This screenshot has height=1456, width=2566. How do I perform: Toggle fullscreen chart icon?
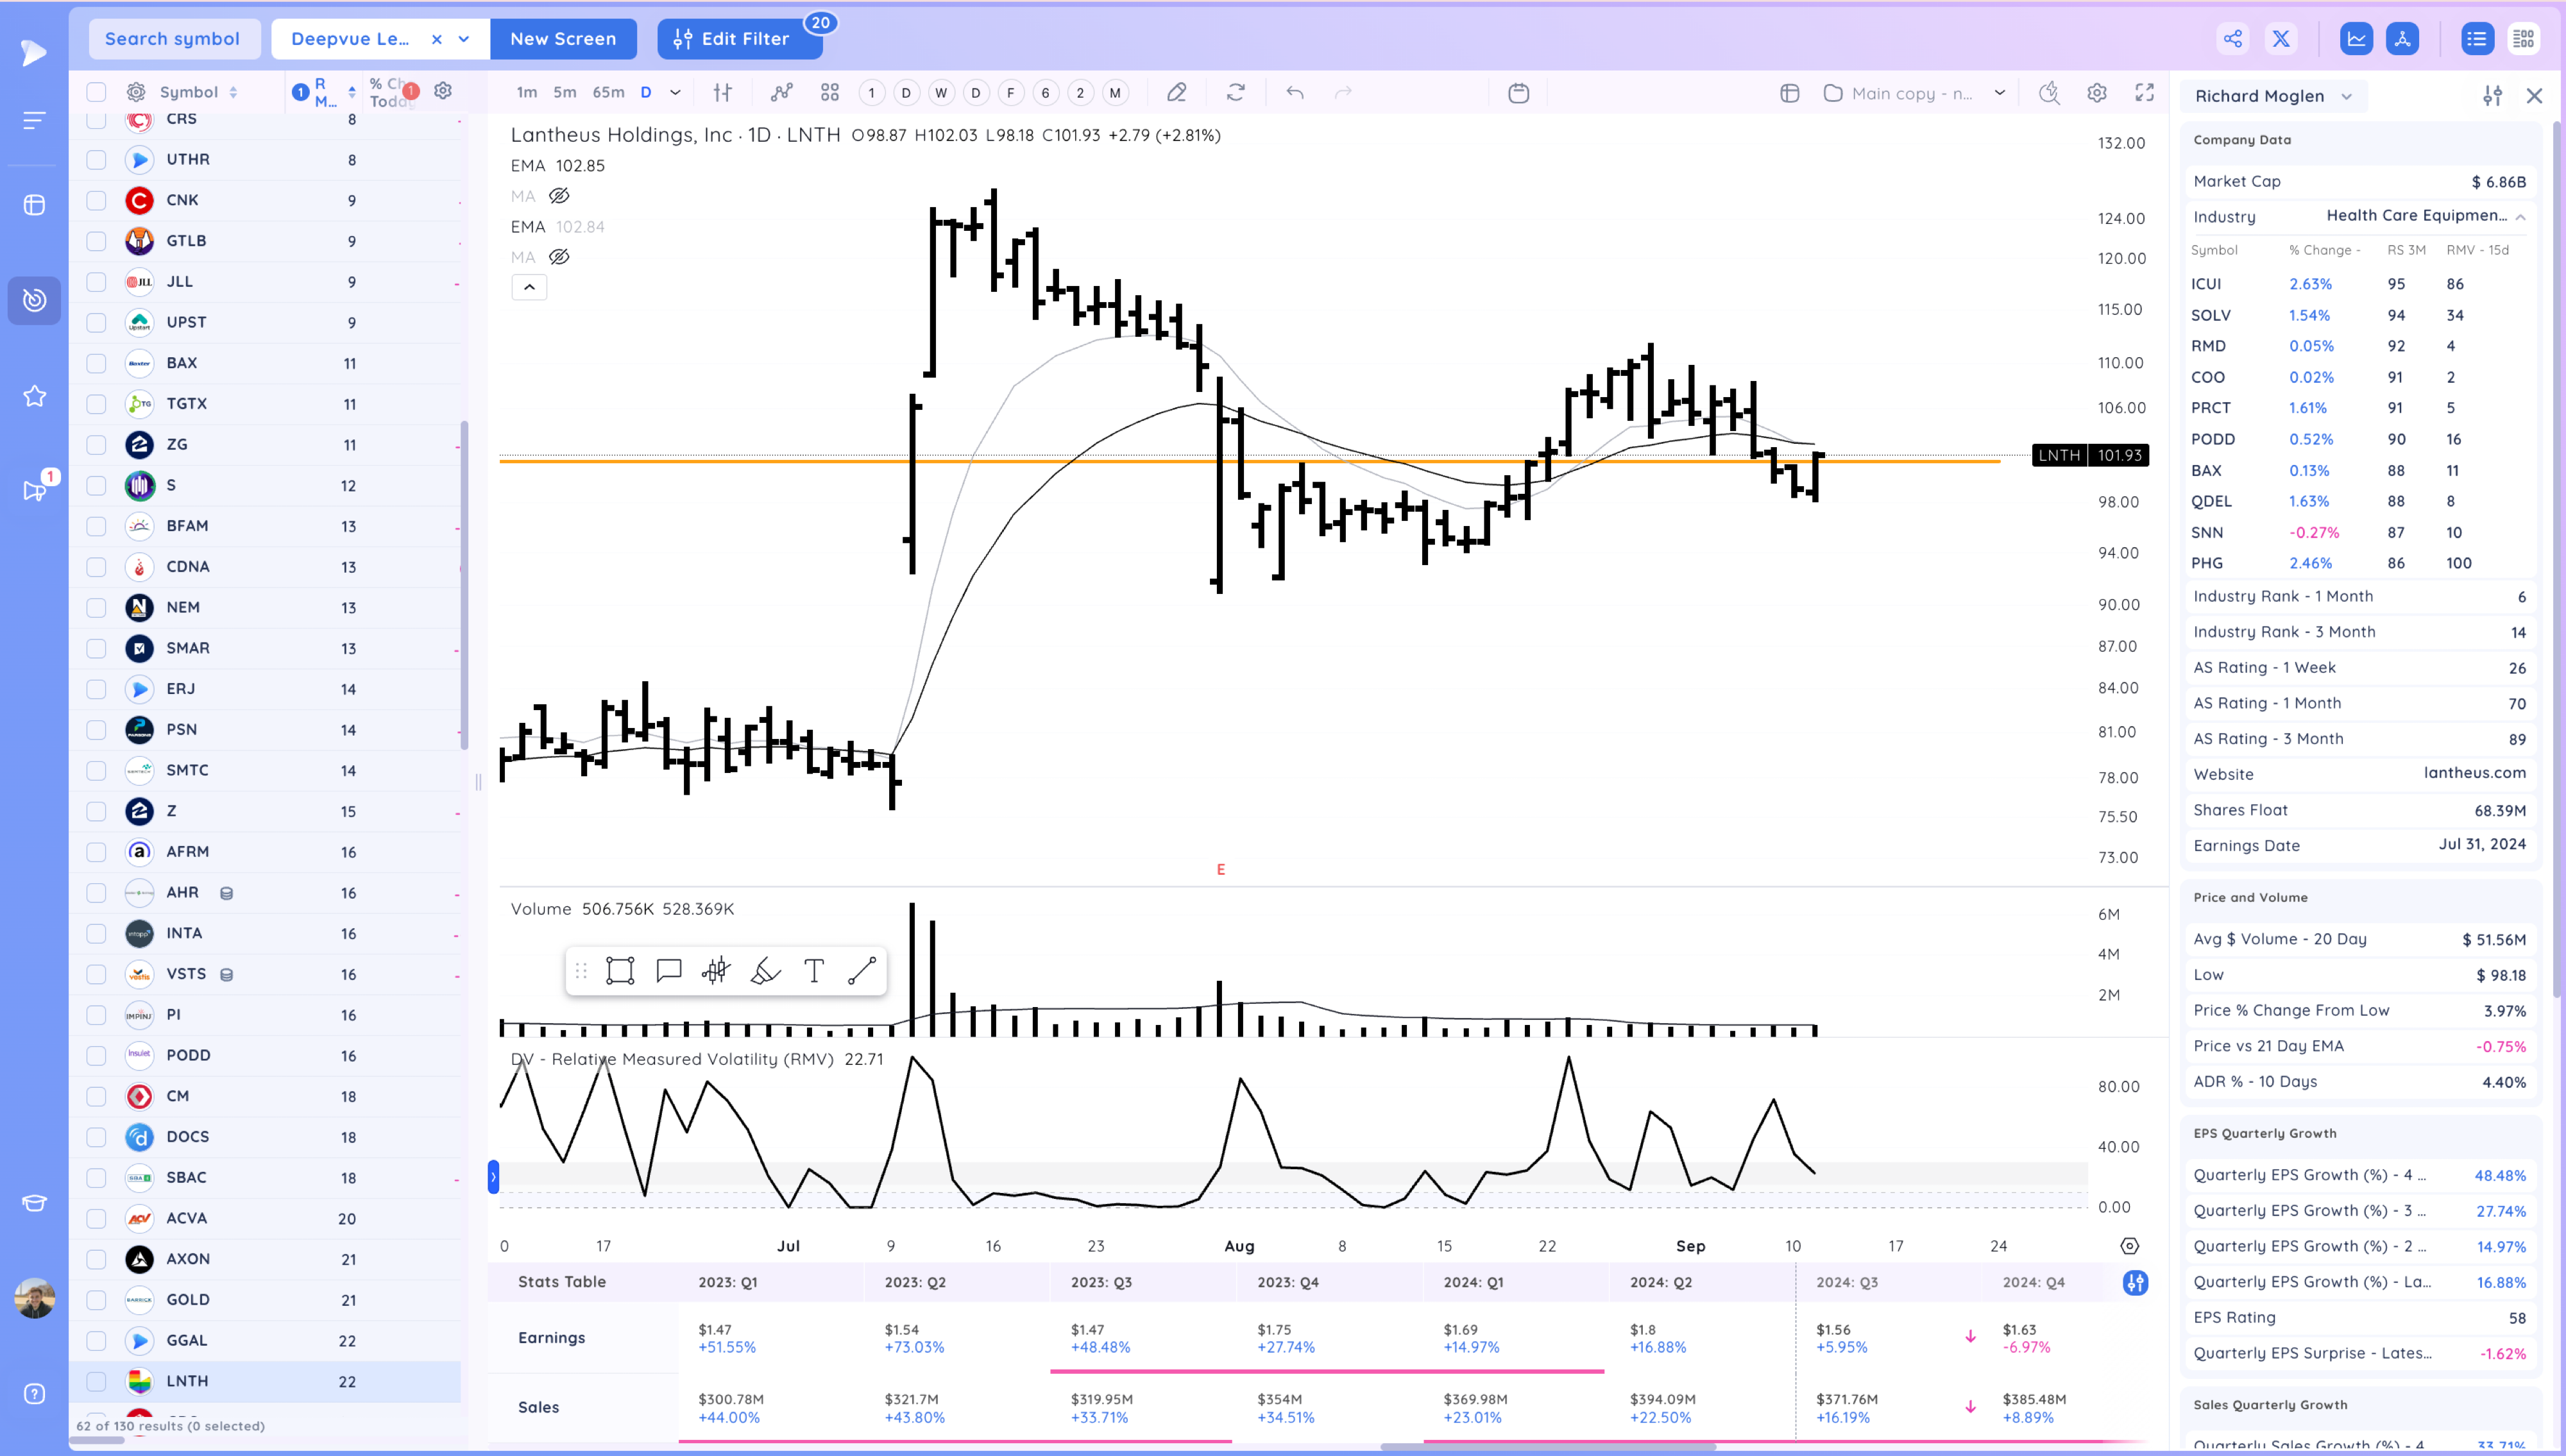(x=2144, y=93)
